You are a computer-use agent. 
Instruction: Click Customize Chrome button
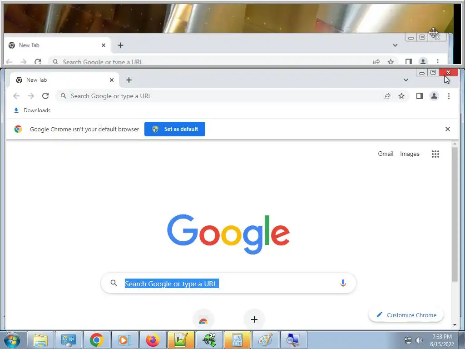[x=406, y=315]
